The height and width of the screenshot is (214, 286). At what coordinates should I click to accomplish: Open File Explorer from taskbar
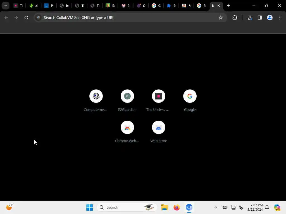164,207
